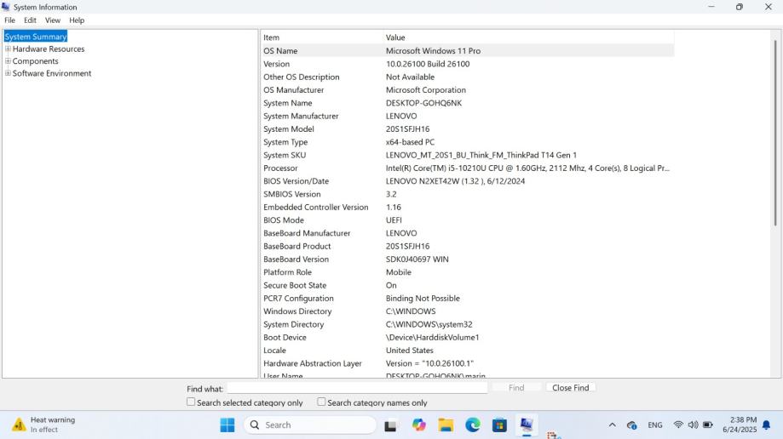Select the BIOS Version/Date row
Image resolution: width=783 pixels, height=439 pixels.
(x=468, y=181)
